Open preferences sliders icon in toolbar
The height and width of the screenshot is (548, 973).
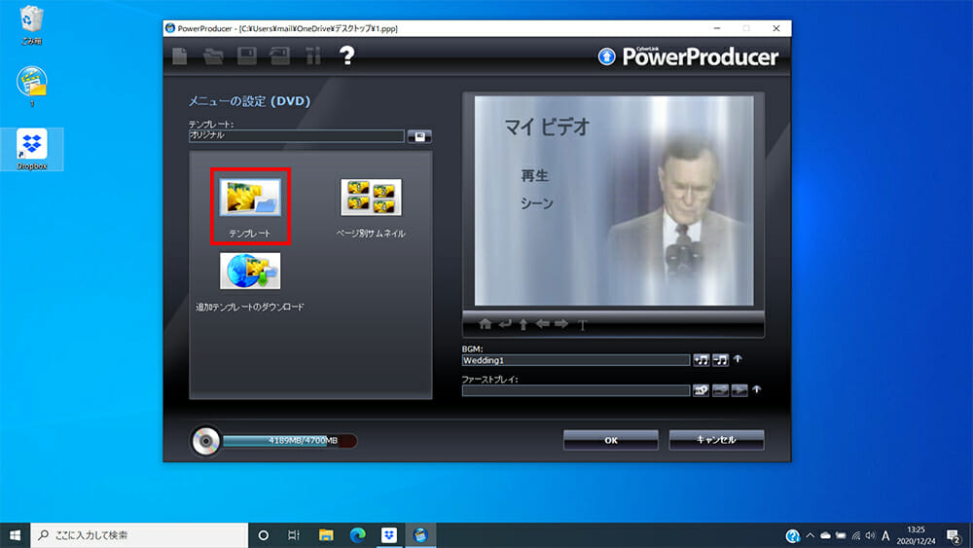pos(313,55)
